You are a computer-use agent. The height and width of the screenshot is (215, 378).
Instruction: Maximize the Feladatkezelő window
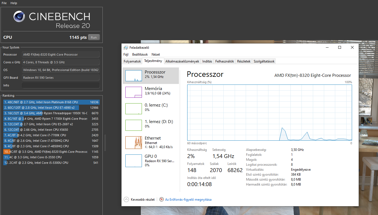pos(340,47)
